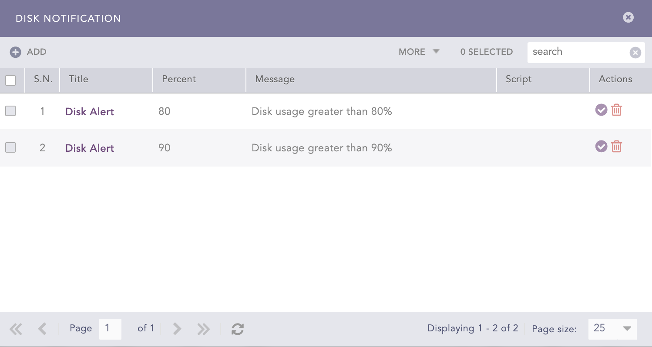Open the MORE dropdown menu
Image resolution: width=652 pixels, height=347 pixels.
click(419, 52)
